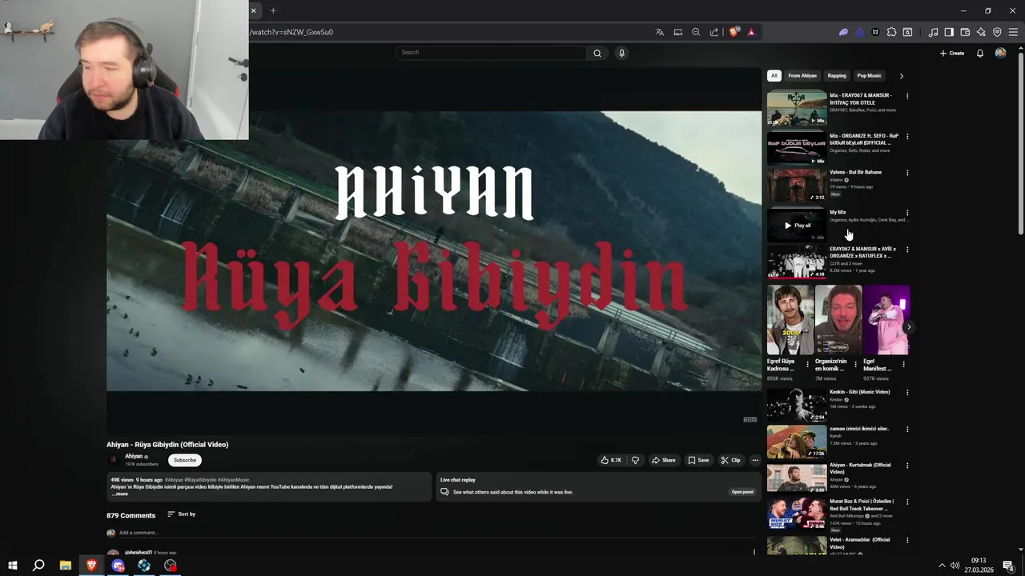Screen dimensions: 1025x576
Task: Select the All filter chip
Action: click(x=774, y=76)
